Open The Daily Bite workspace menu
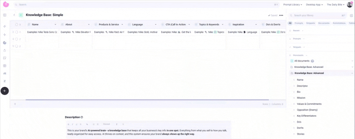 pos(335,5)
